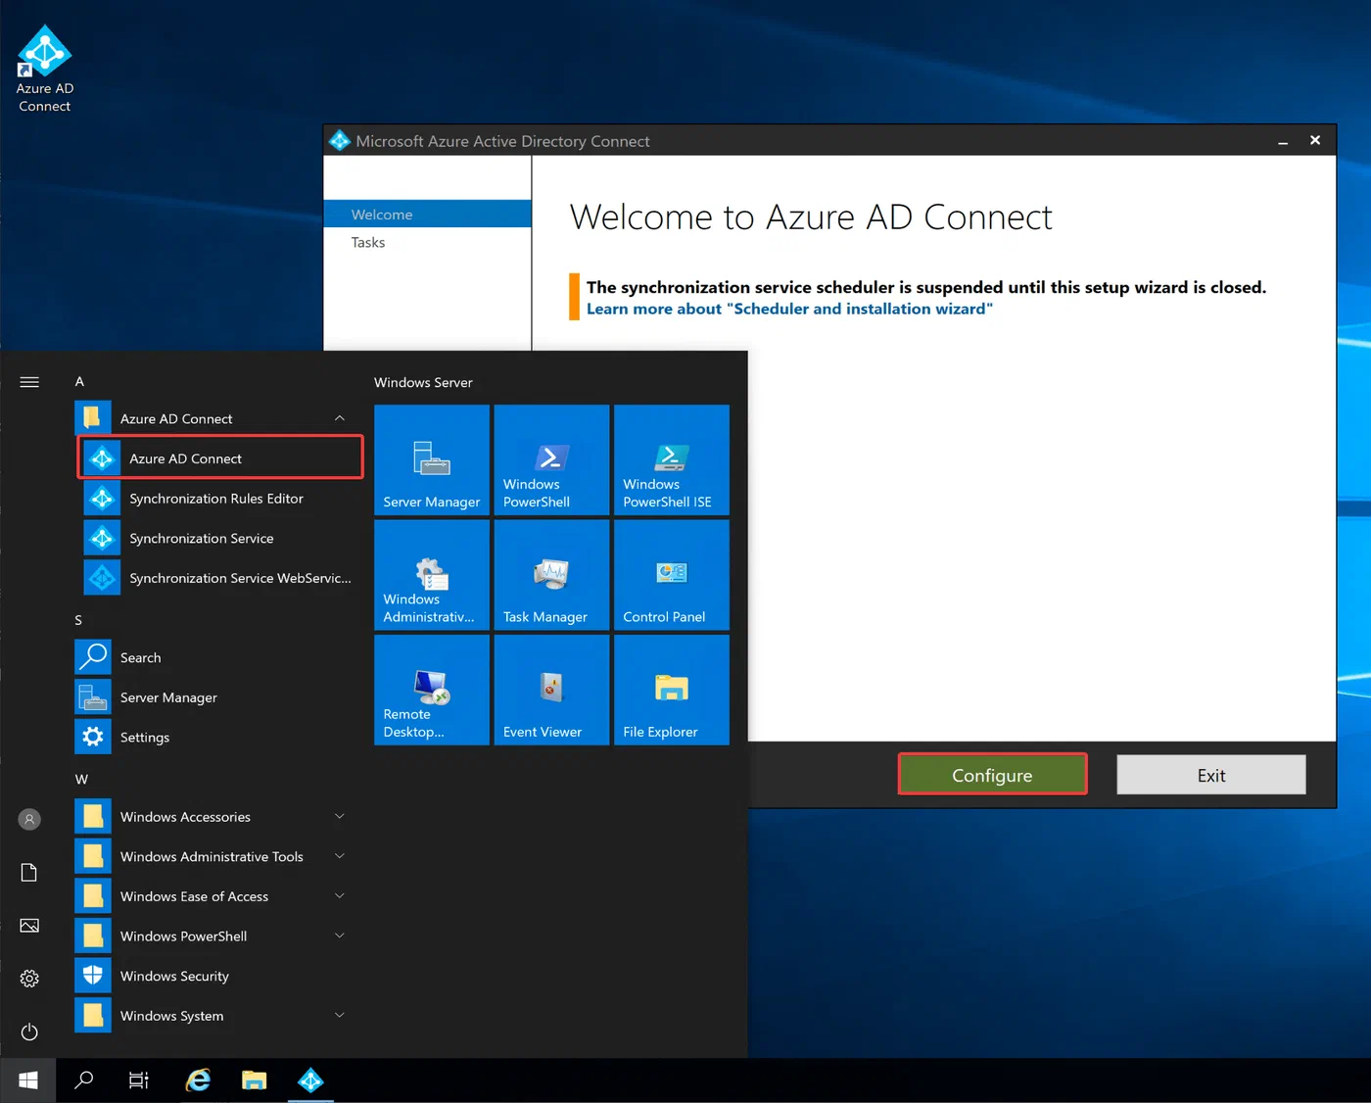Screen dimensions: 1371x1103
Task: Open Synchronization Service app
Action: tap(216, 539)
